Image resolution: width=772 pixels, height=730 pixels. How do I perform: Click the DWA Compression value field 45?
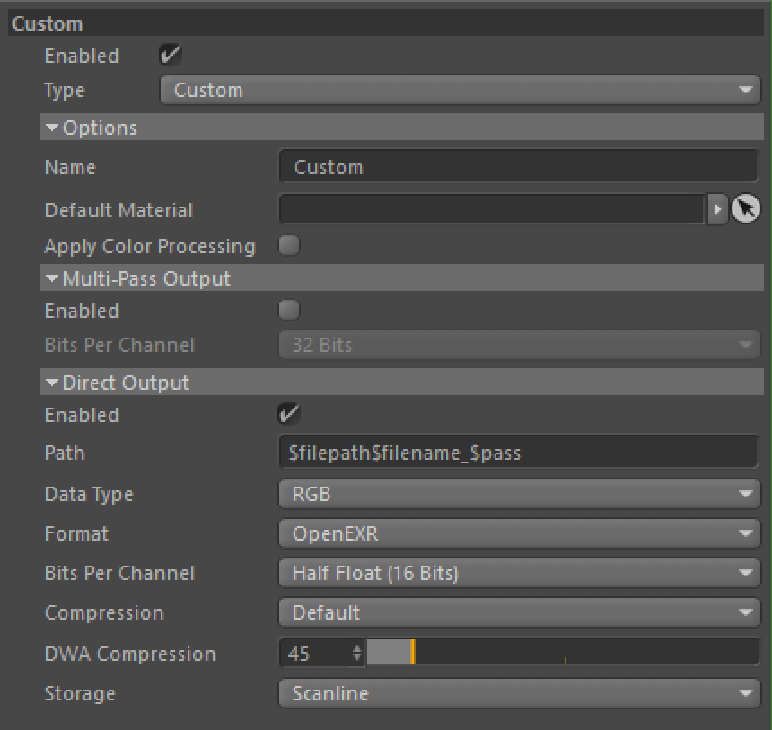[x=315, y=653]
